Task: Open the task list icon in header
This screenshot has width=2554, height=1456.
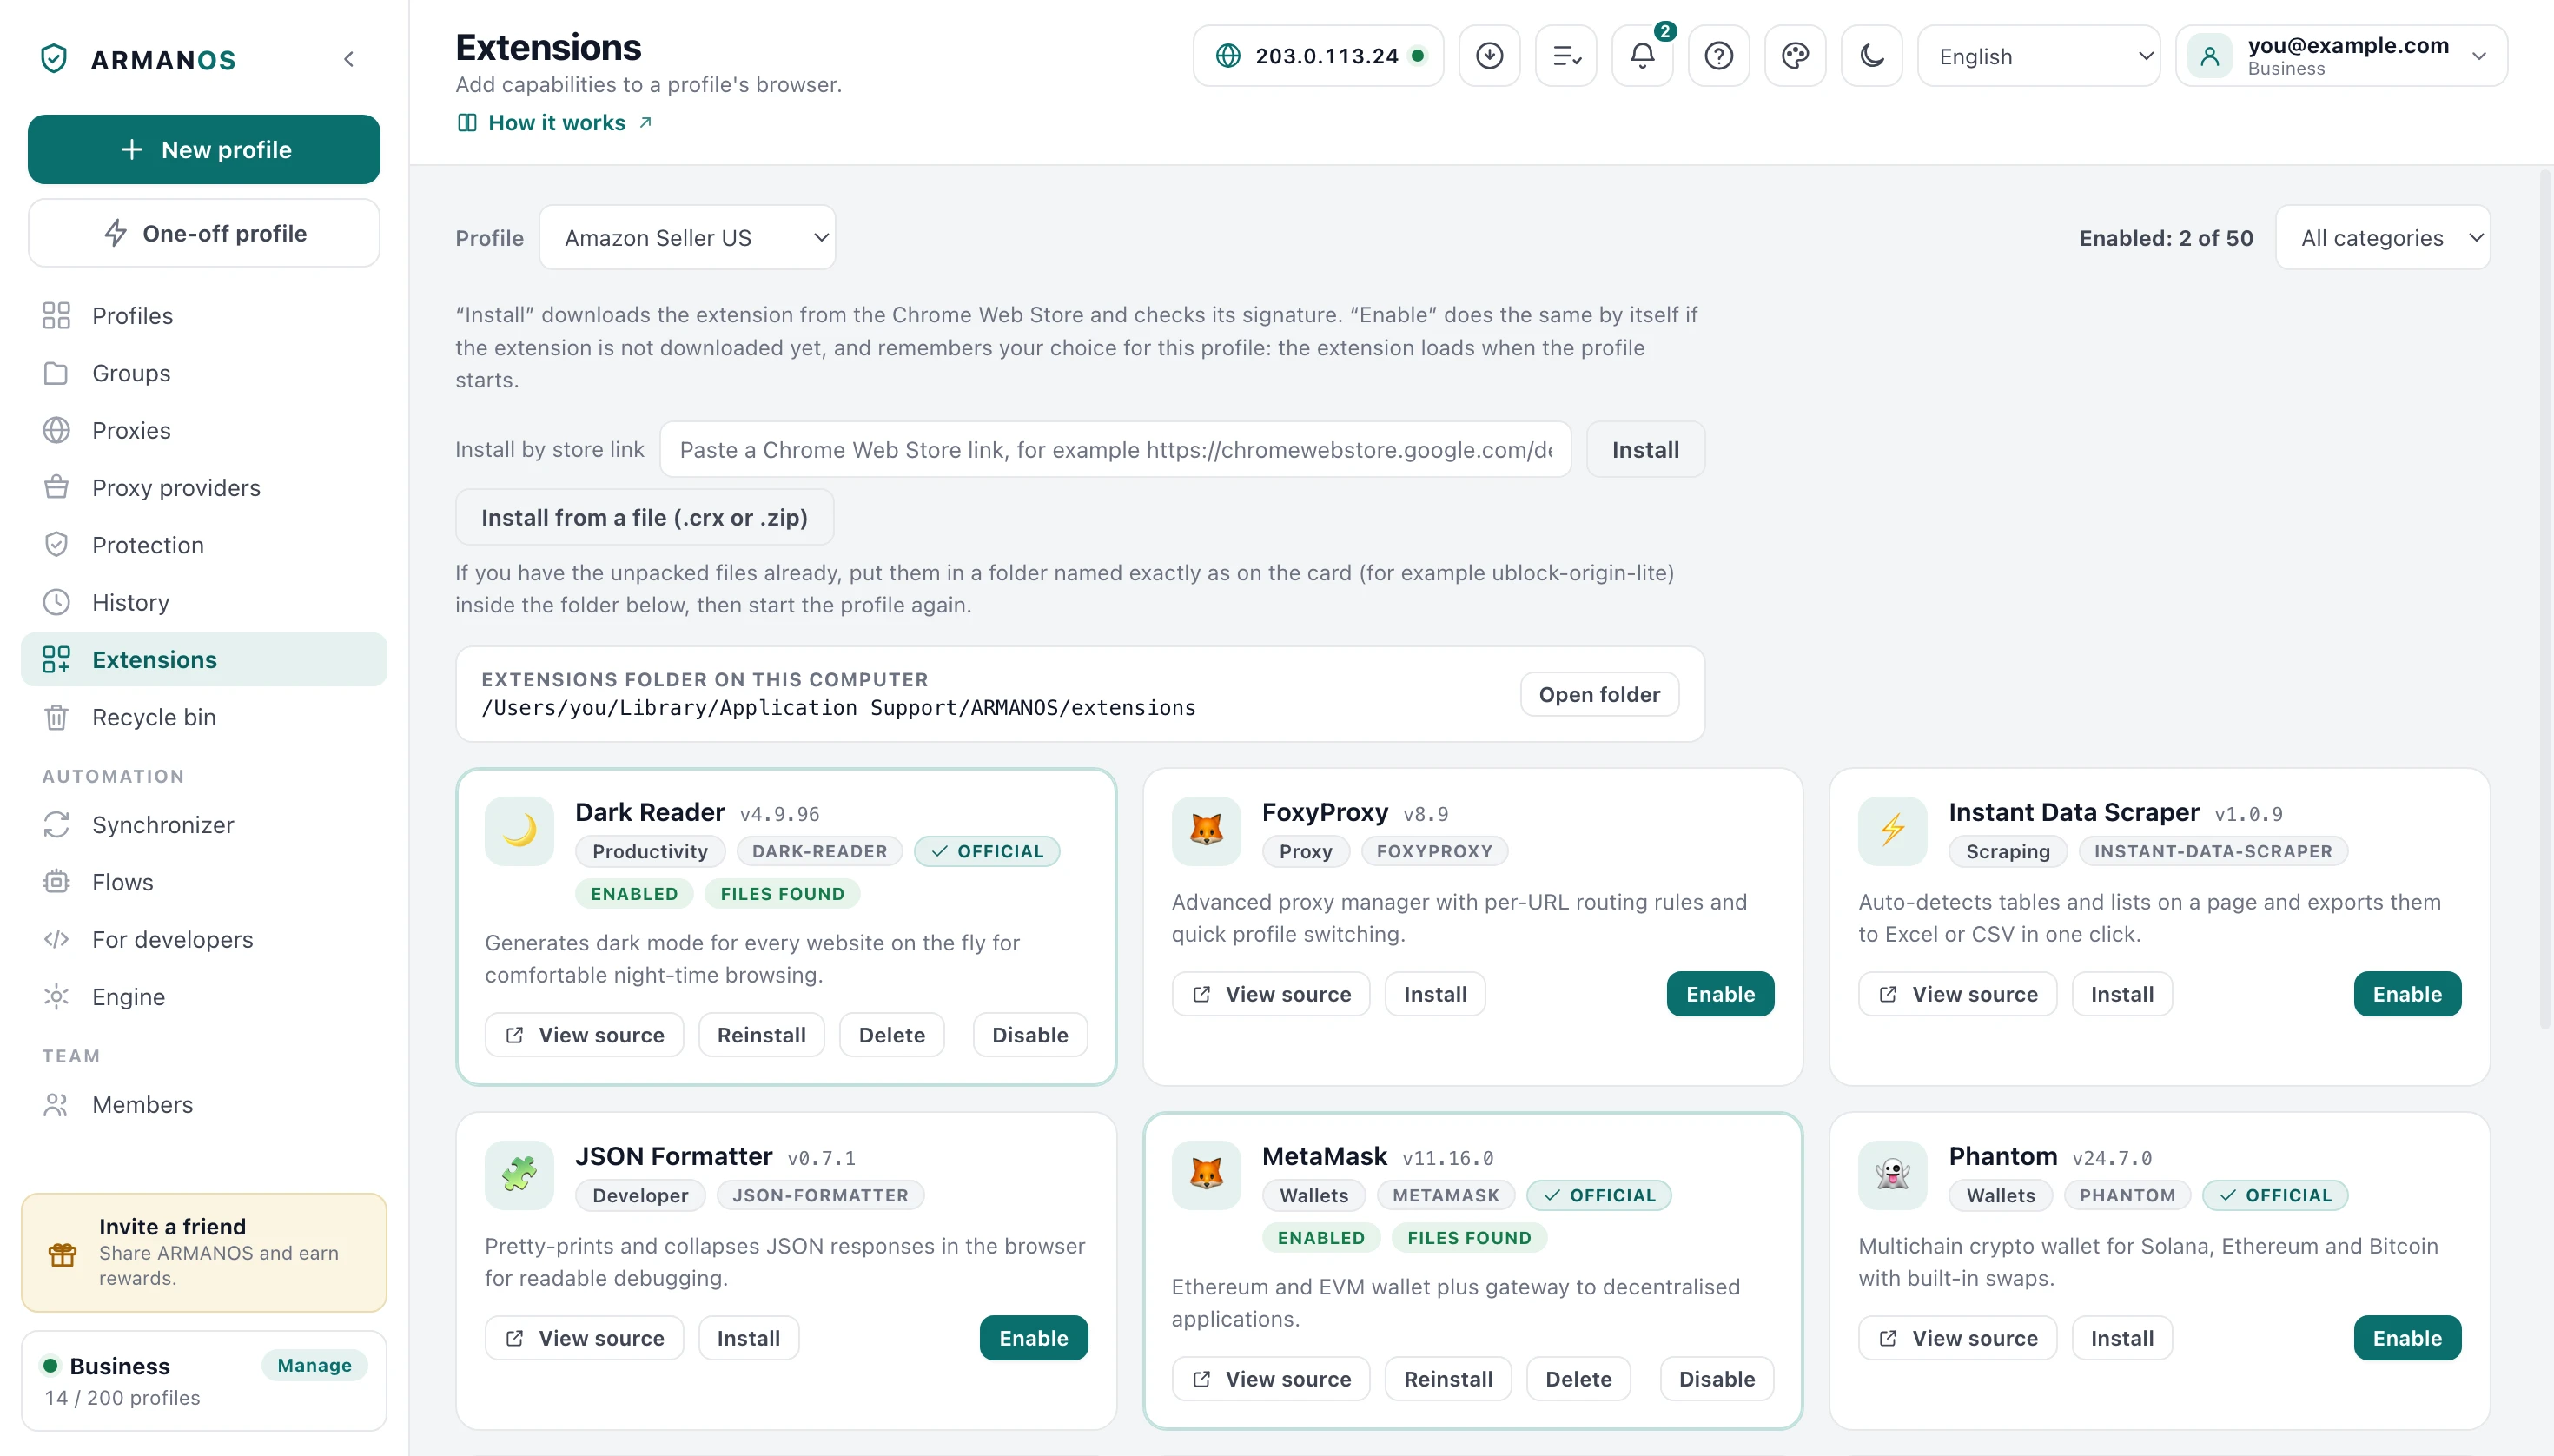Action: click(x=1566, y=56)
